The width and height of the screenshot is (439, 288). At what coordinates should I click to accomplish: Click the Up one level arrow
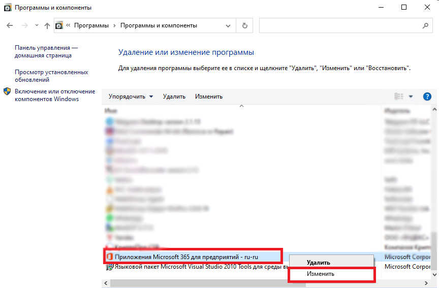[47, 25]
